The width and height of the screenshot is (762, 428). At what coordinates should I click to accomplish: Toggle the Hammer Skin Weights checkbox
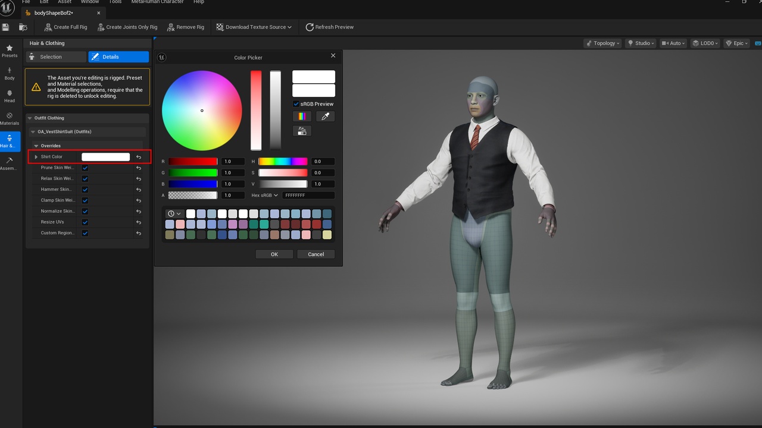click(85, 190)
